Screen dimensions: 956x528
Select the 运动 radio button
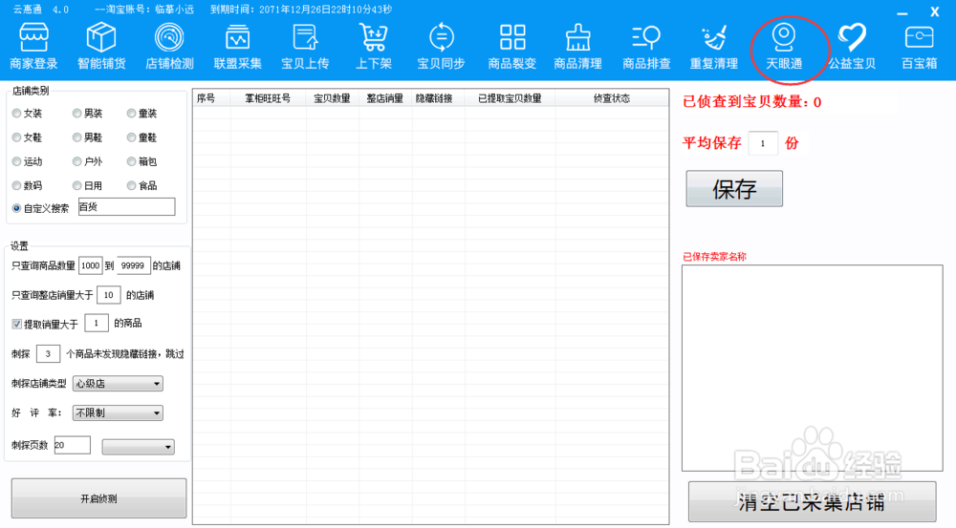click(16, 161)
